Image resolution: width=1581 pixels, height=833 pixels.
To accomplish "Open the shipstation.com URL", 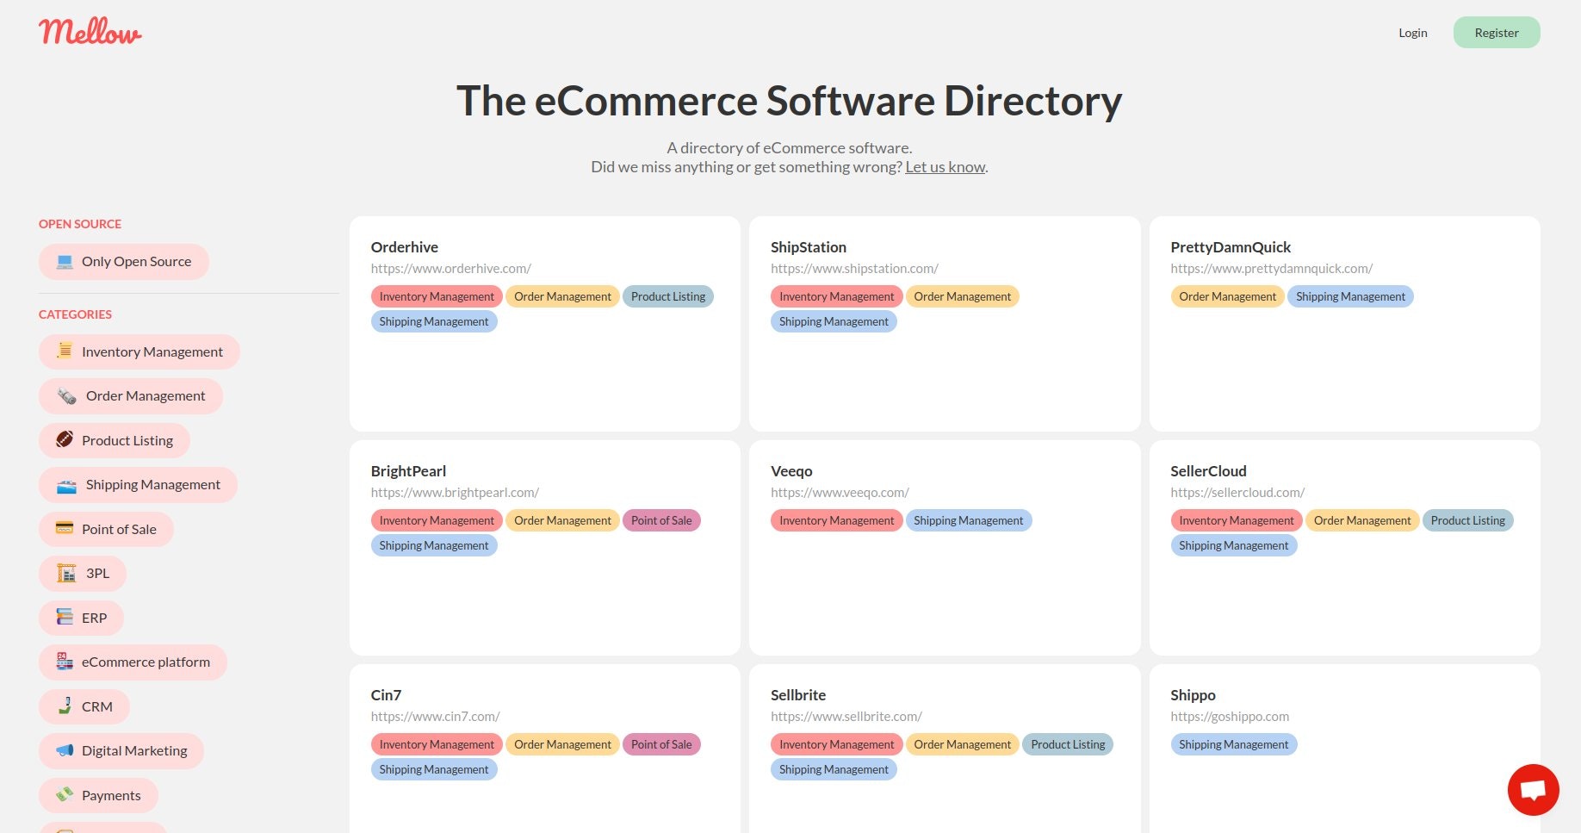I will 854,269.
